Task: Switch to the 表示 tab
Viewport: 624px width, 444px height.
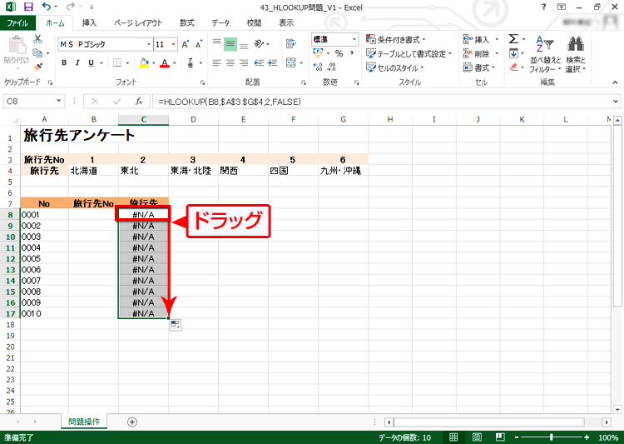Action: pyautogui.click(x=285, y=22)
